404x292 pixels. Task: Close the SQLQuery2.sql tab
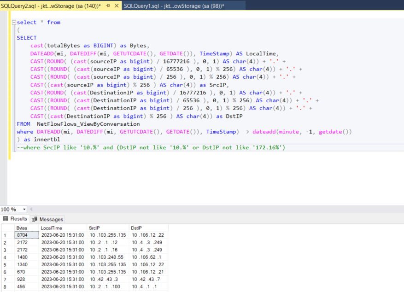point(117,6)
